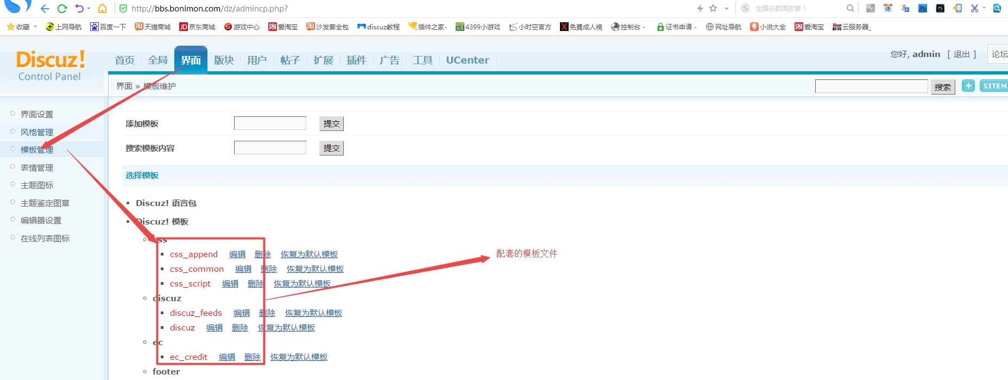This screenshot has width=1008, height=380.
Task: Click the green security shield in address bar
Action: click(x=123, y=8)
